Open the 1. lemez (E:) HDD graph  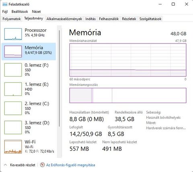(x=13, y=89)
